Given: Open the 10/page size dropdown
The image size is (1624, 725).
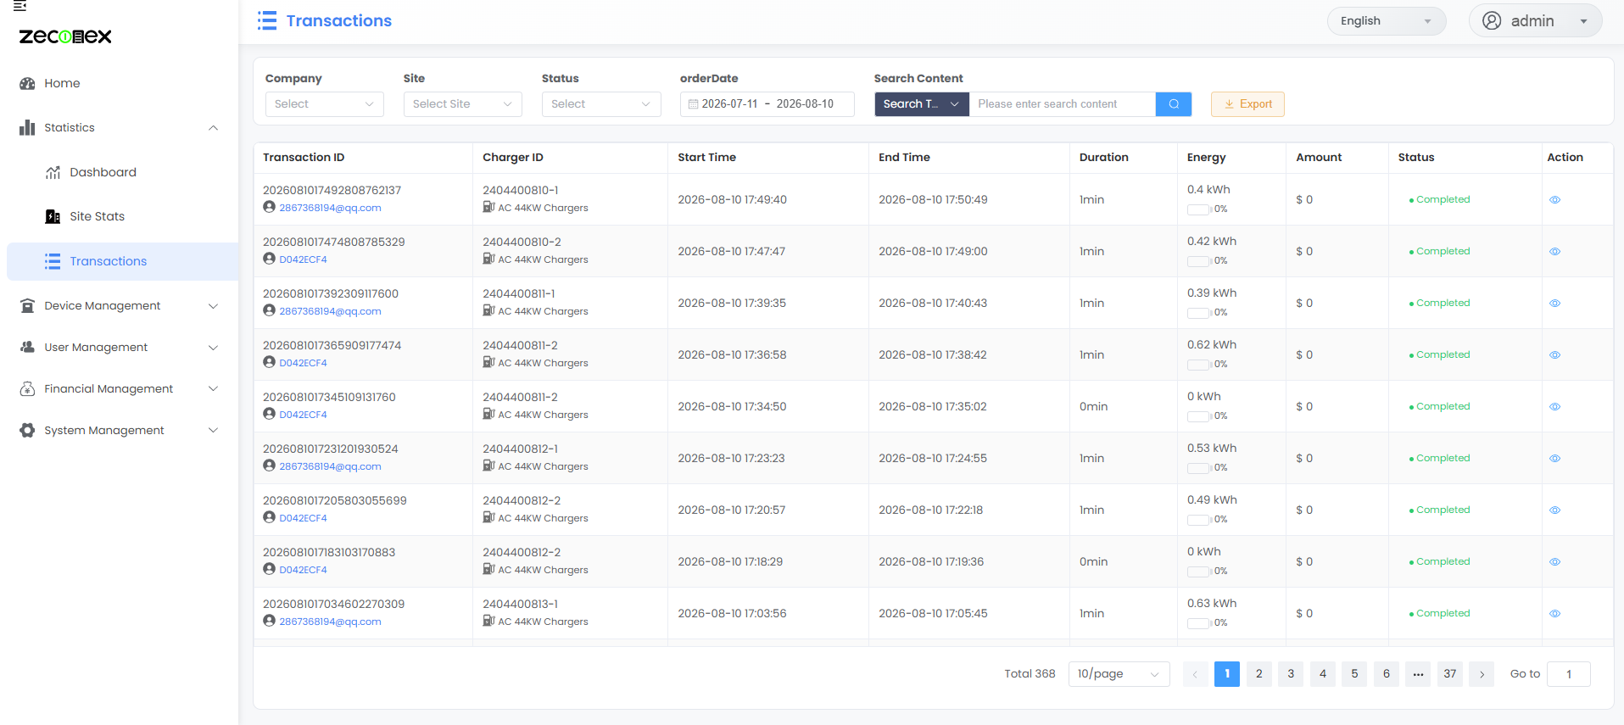Looking at the screenshot, I should click(x=1119, y=674).
